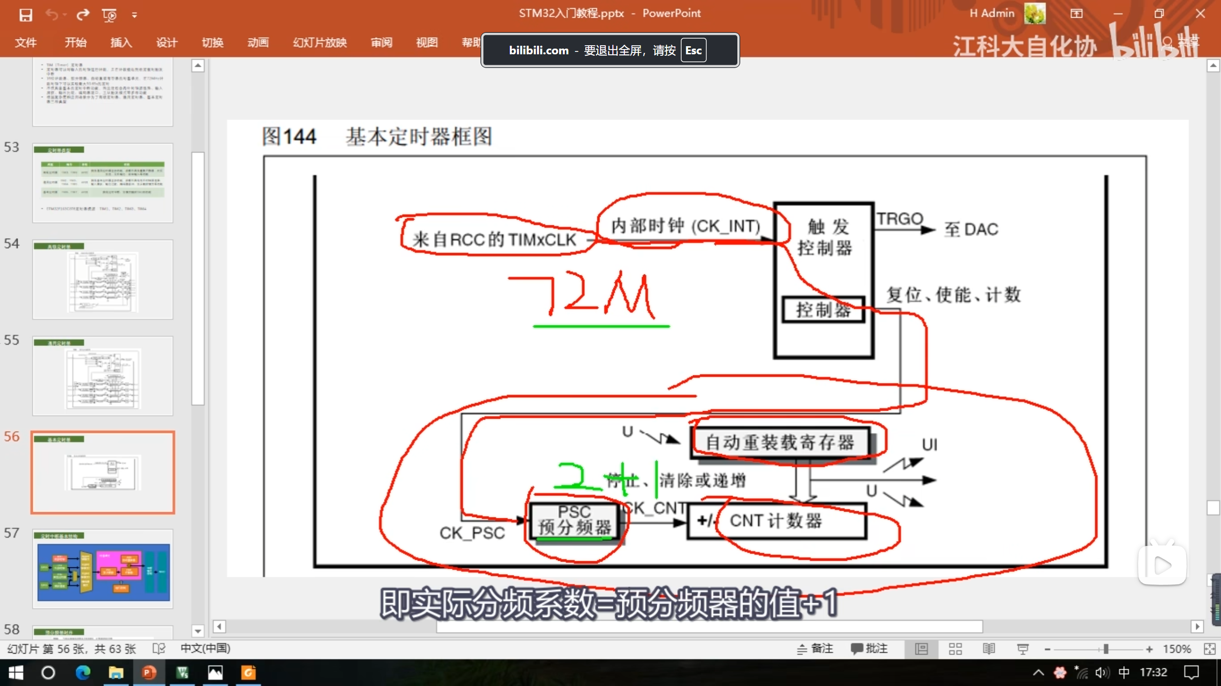Open Ribbon Display Options dropdown
1221x686 pixels.
[x=1076, y=14]
